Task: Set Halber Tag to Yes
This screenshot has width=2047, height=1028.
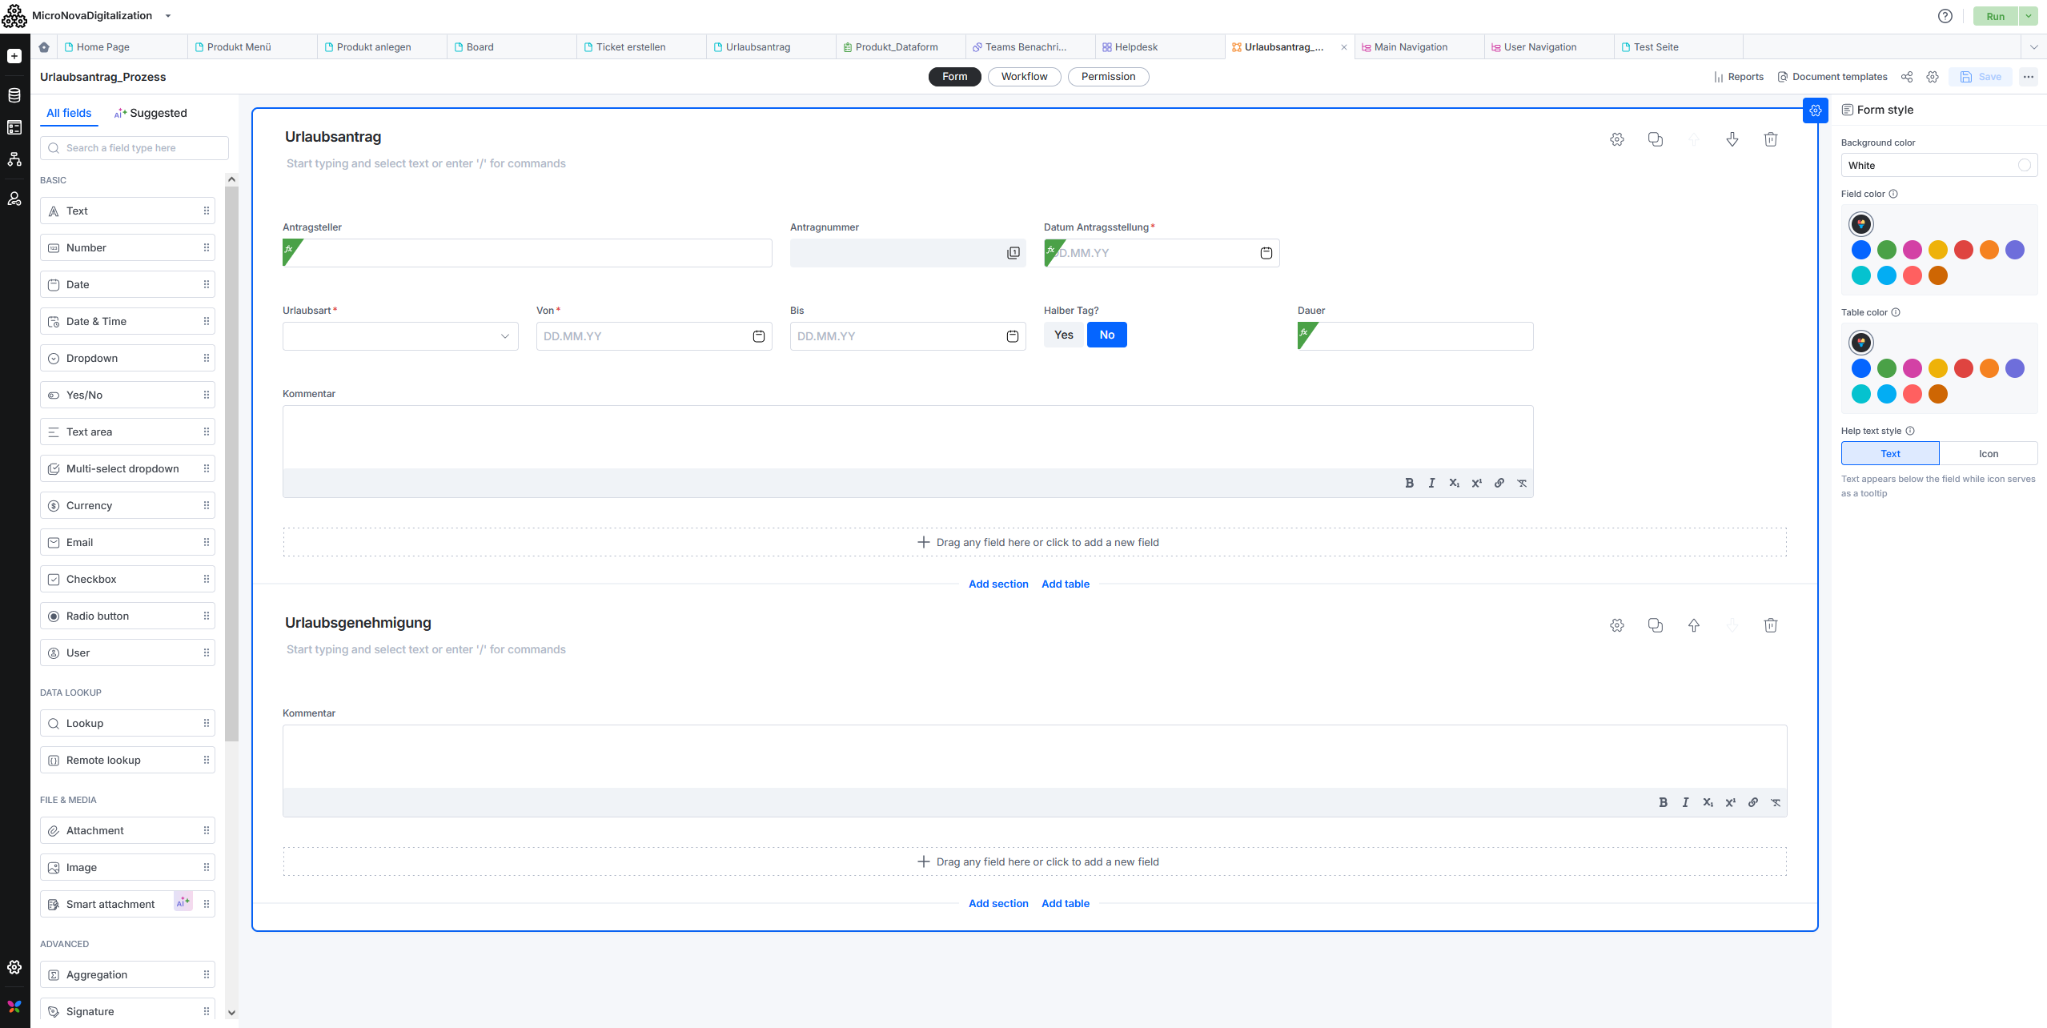Action: 1063,335
